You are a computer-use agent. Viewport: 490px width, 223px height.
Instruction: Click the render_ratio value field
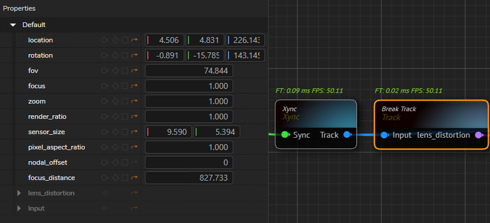point(189,117)
